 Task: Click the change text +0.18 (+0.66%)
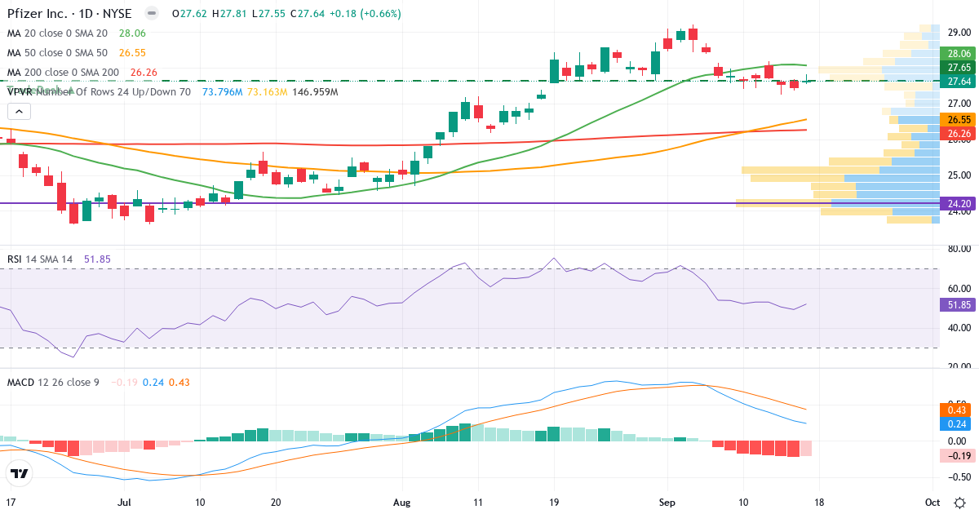coord(364,14)
